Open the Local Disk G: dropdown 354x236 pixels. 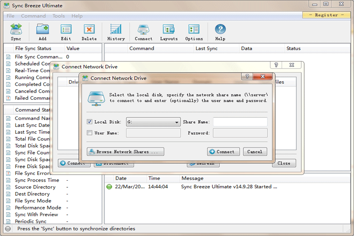(153, 122)
